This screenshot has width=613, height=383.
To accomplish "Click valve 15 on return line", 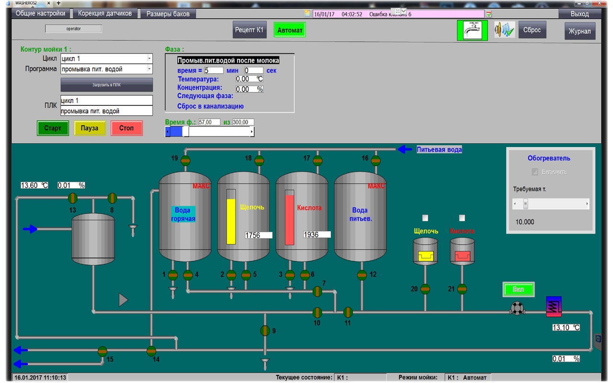I will click(102, 351).
